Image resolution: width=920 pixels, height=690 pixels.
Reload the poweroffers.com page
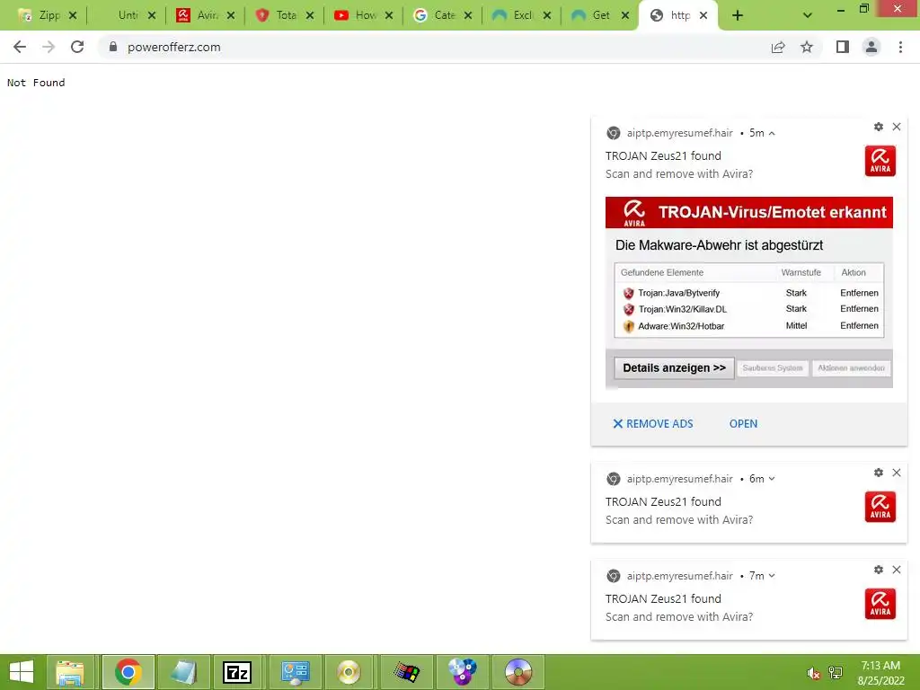click(77, 47)
